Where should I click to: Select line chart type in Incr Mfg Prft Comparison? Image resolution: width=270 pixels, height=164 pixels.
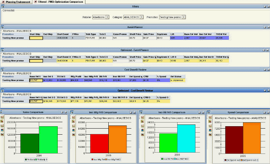[x=74, y=117]
